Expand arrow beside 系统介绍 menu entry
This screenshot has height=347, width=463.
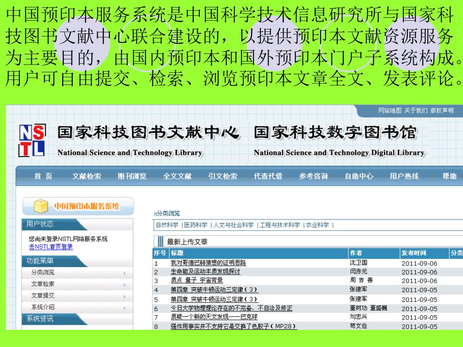tap(125, 308)
